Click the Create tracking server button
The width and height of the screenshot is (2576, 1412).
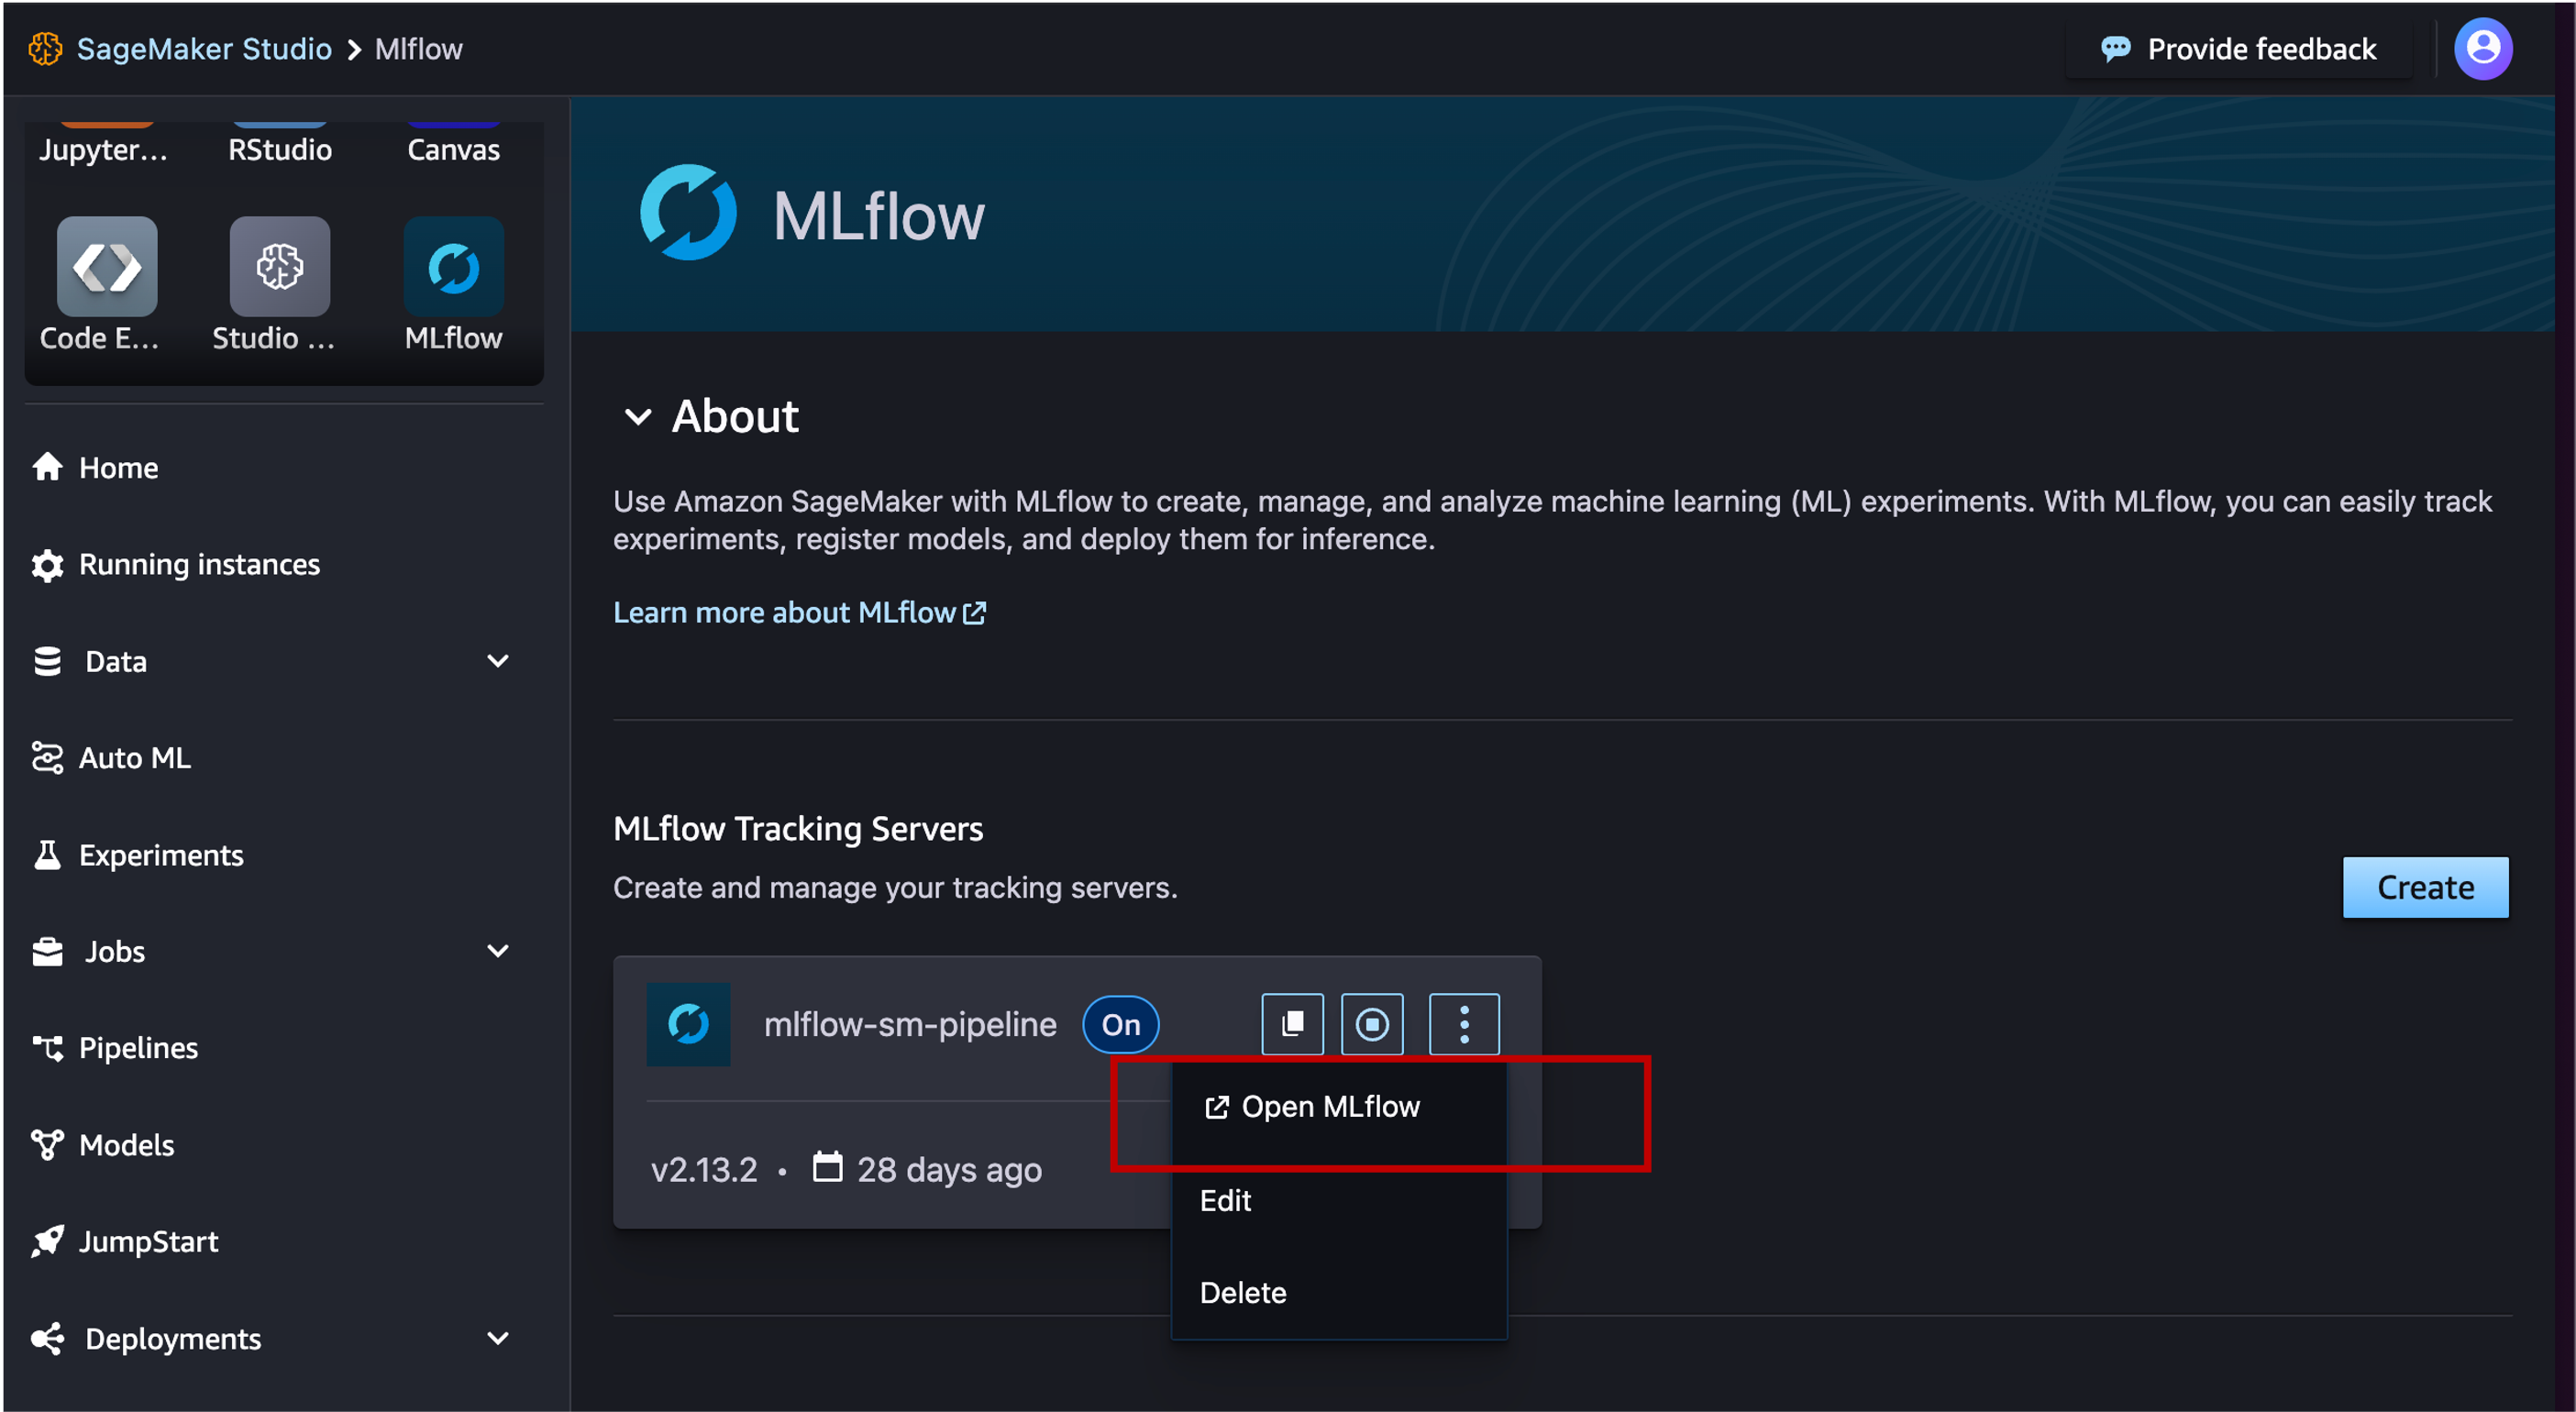tap(2426, 887)
